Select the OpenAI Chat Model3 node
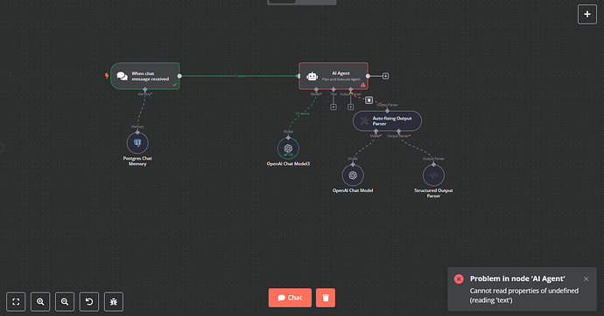 [288, 148]
